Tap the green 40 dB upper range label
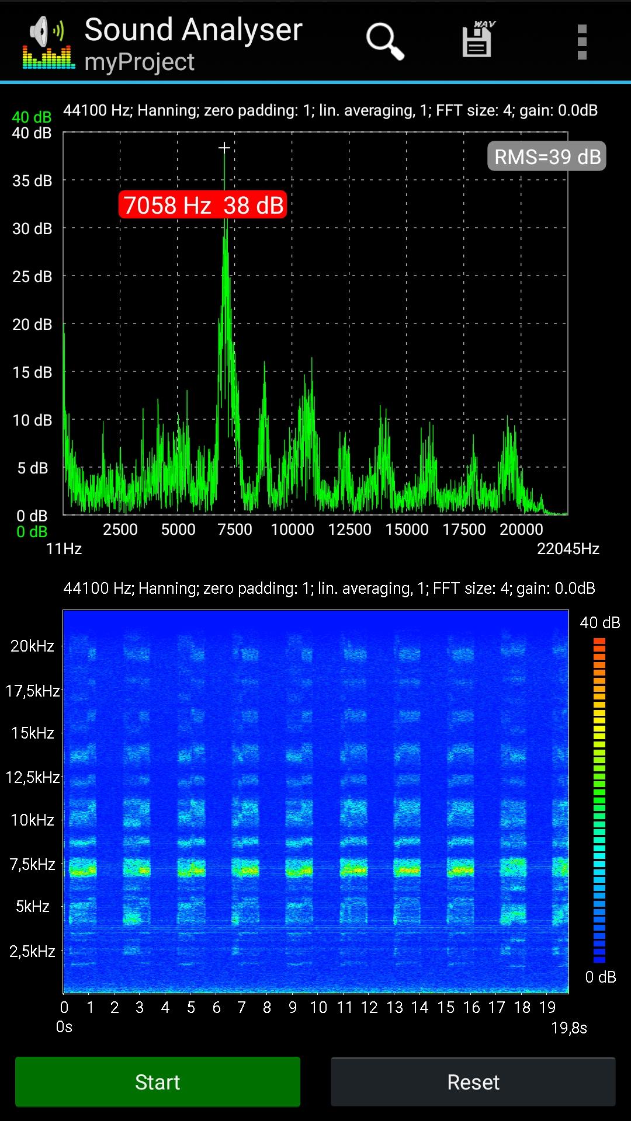The width and height of the screenshot is (631, 1121). pos(32,117)
